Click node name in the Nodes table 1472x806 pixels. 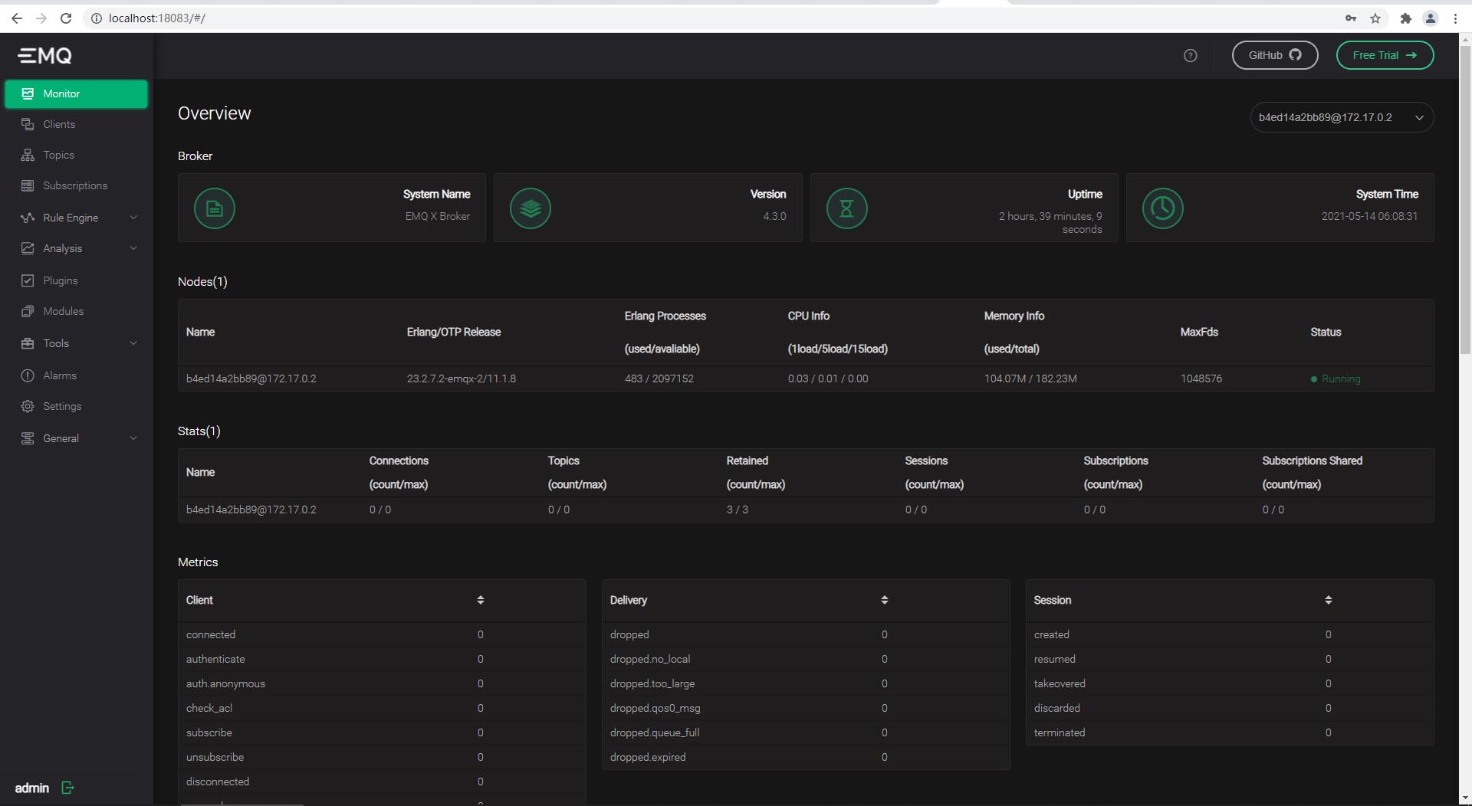[x=251, y=378]
